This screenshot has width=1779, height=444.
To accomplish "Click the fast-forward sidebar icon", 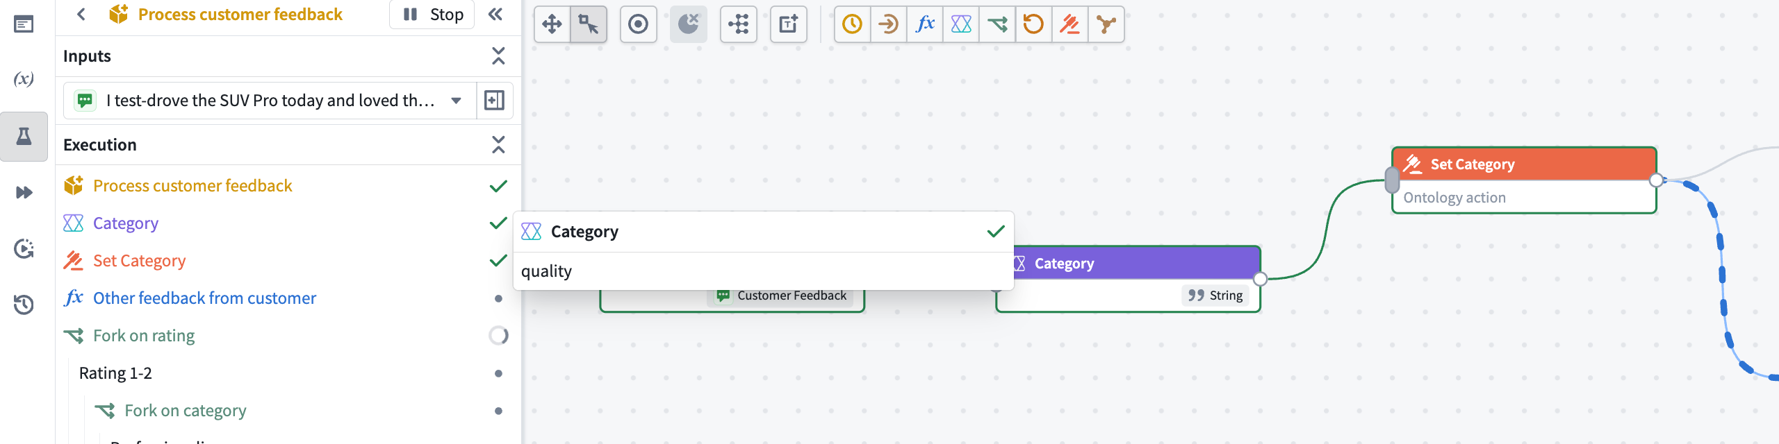I will tap(24, 192).
